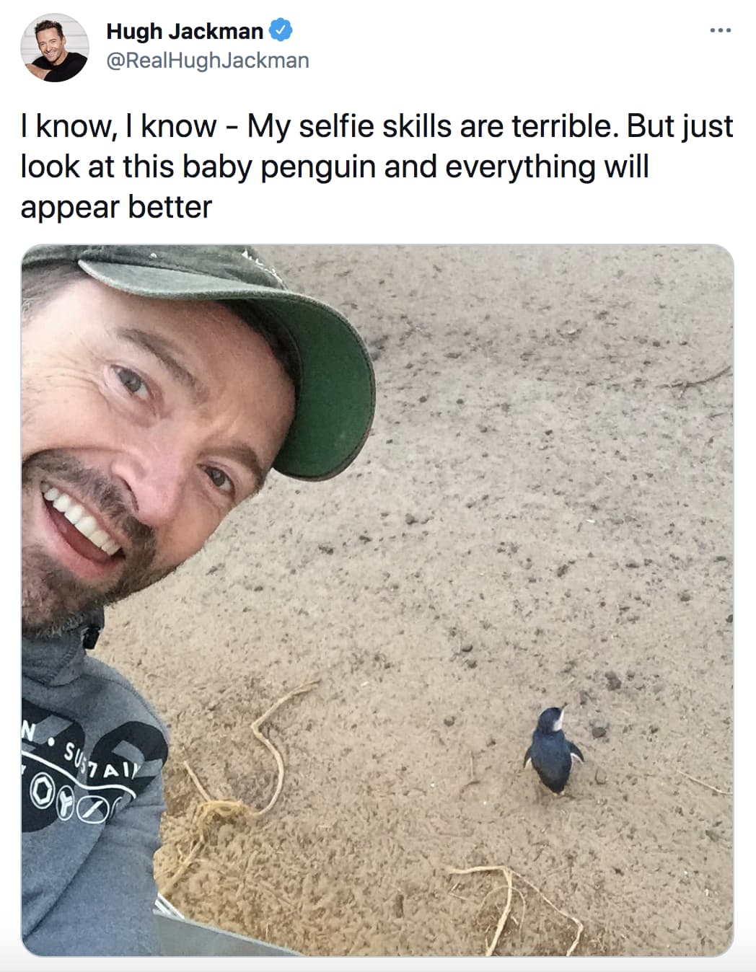
Task: Open the @RealHughJackman handle link
Action: pyautogui.click(x=208, y=61)
